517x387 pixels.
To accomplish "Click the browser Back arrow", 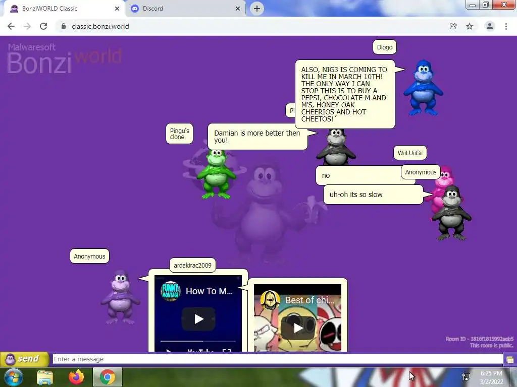I will [11, 26].
